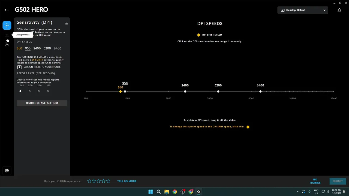349x196 pixels.
Task: Open volume control in system tray
Action: [327, 192]
